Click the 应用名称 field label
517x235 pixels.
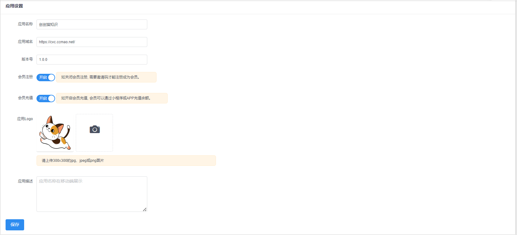(x=25, y=24)
